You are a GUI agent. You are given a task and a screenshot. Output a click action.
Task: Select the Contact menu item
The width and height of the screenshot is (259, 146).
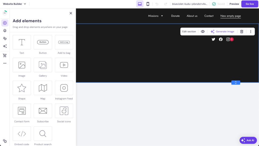[x=209, y=16]
